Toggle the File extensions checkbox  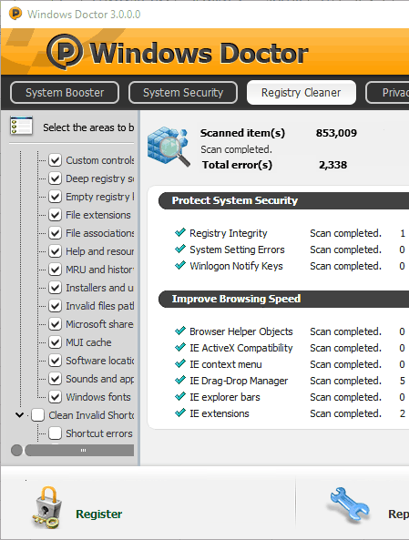click(56, 215)
